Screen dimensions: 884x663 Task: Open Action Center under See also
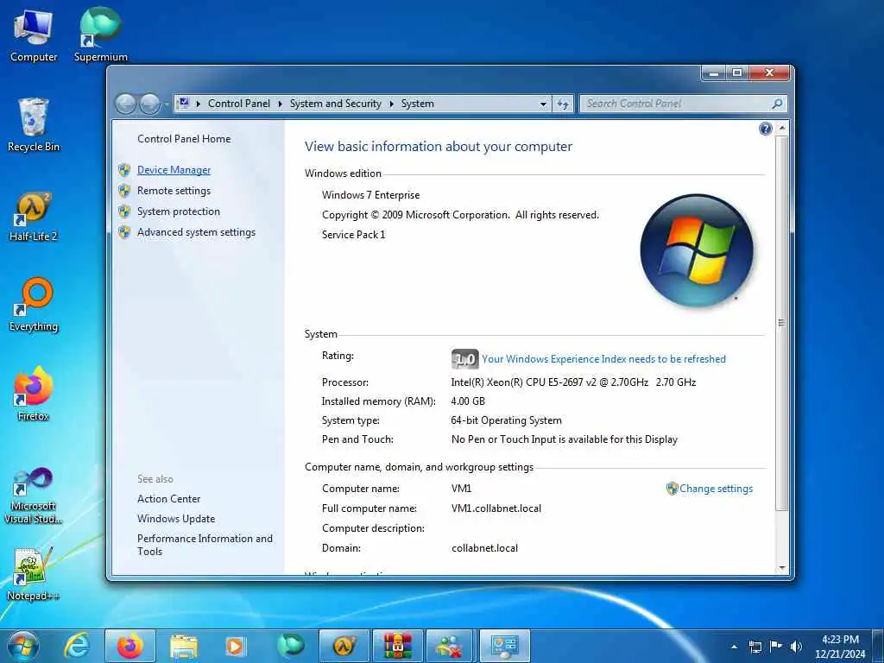point(168,499)
